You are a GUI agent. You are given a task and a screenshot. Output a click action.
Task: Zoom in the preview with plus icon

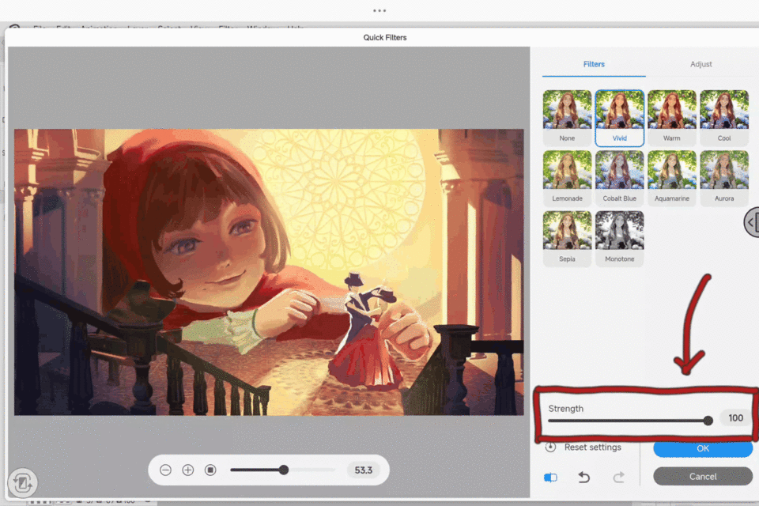188,470
